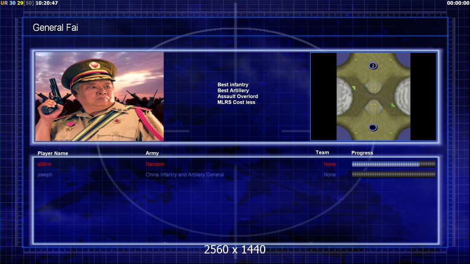
Task: Click the joseph player name
Action: pyautogui.click(x=45, y=175)
